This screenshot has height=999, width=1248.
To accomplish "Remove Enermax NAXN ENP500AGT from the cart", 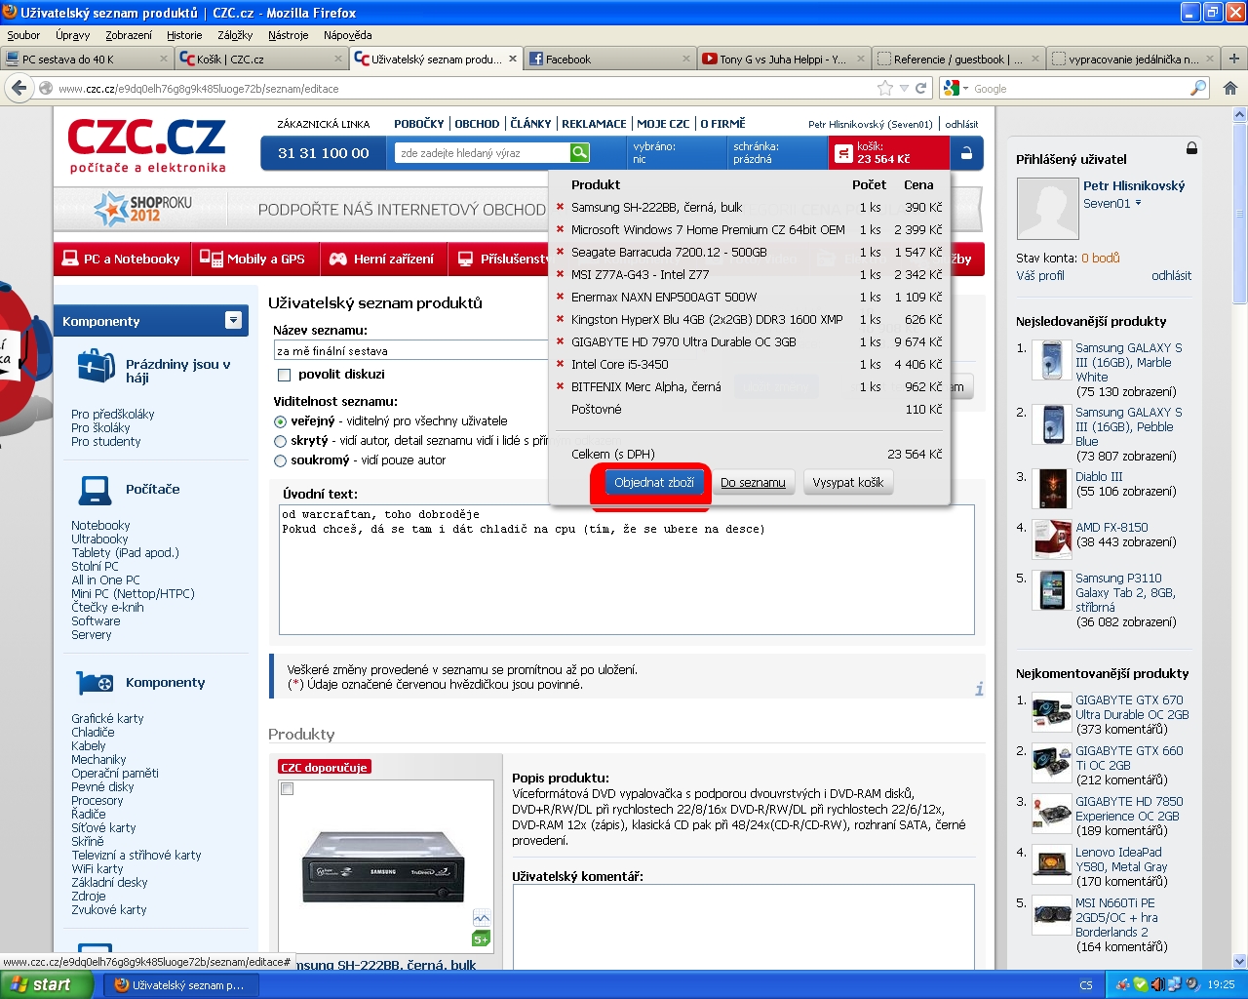I will (x=561, y=297).
